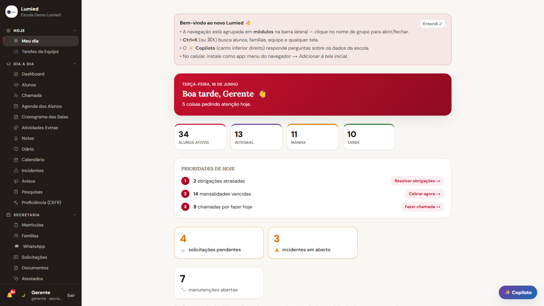
Task: Go to Dashboard in sidebar
Action: coord(41,74)
